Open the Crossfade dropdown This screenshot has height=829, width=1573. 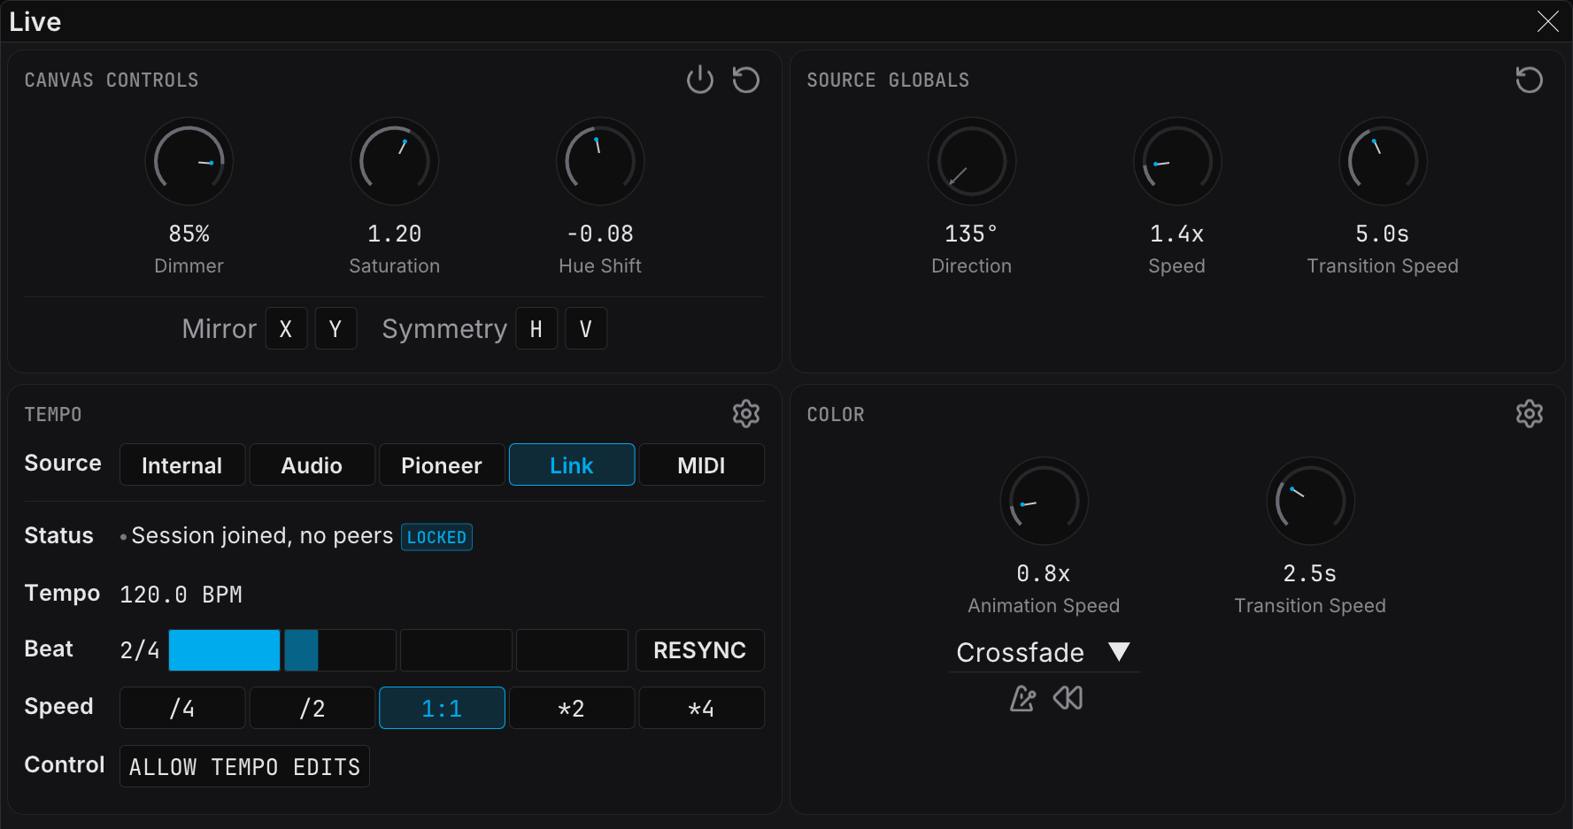[1044, 653]
